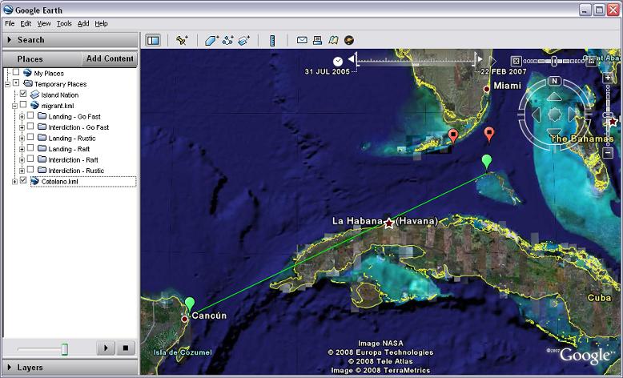Click the Add Content button

(x=110, y=58)
